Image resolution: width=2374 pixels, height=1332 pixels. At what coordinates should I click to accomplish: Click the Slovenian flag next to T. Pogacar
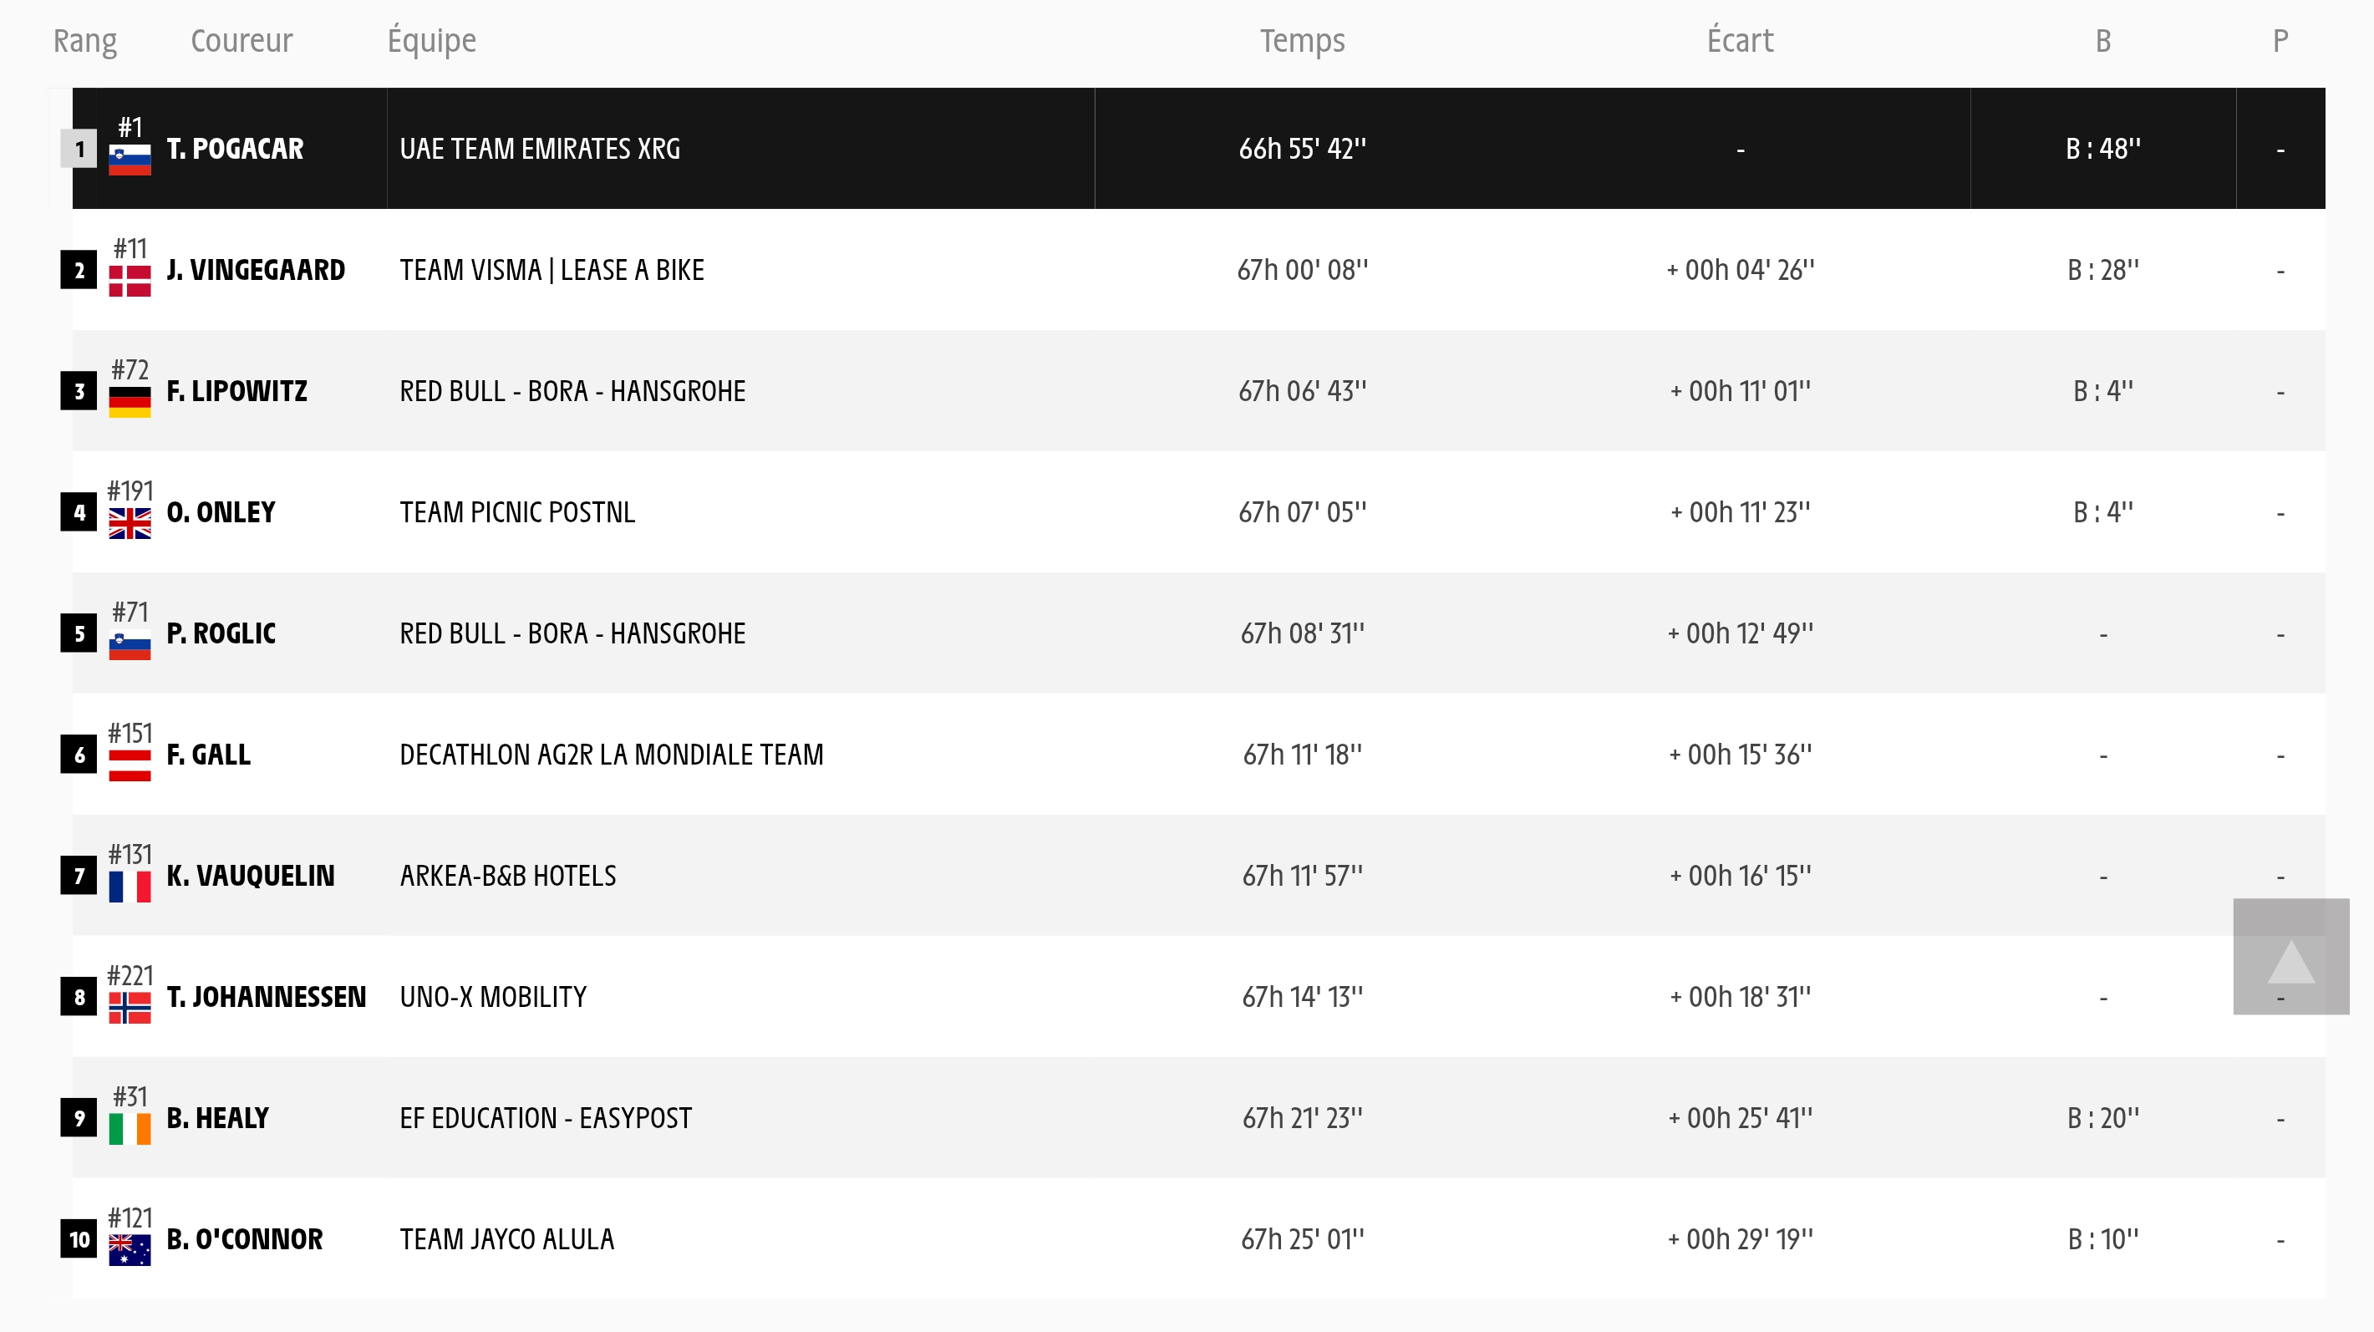(x=130, y=160)
